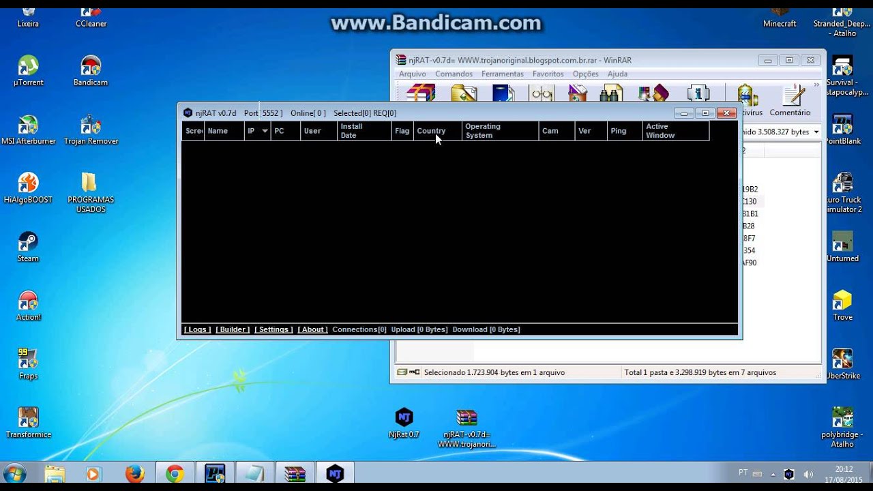Click njRAT tray icon
The height and width of the screenshot is (491, 873).
(789, 474)
